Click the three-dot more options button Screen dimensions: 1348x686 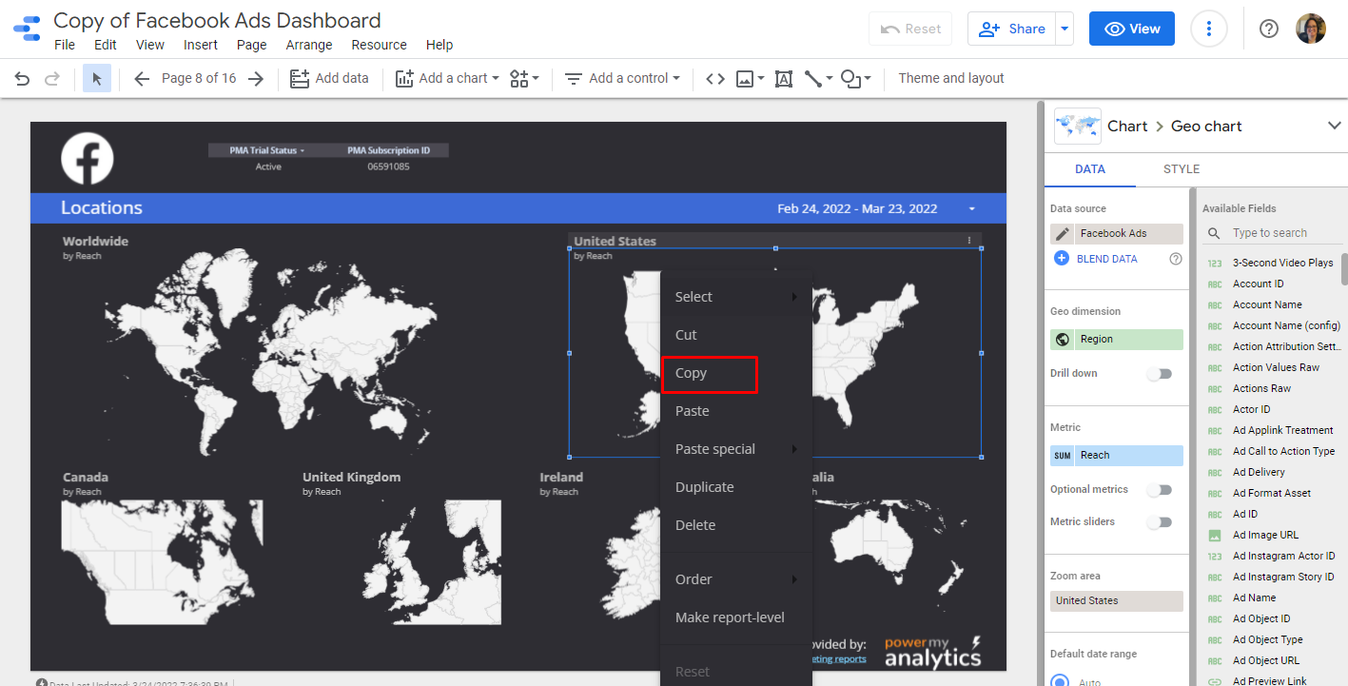[1208, 29]
